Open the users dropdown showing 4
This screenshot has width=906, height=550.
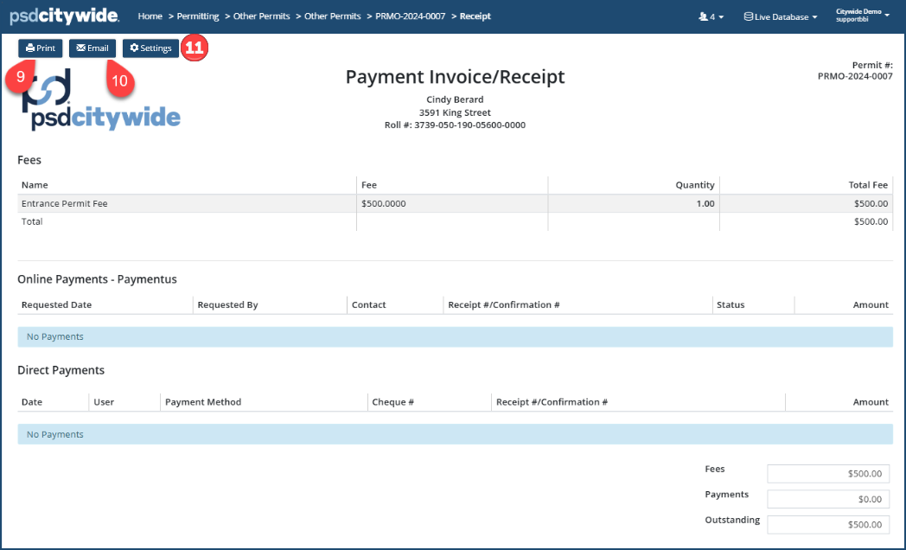point(711,16)
